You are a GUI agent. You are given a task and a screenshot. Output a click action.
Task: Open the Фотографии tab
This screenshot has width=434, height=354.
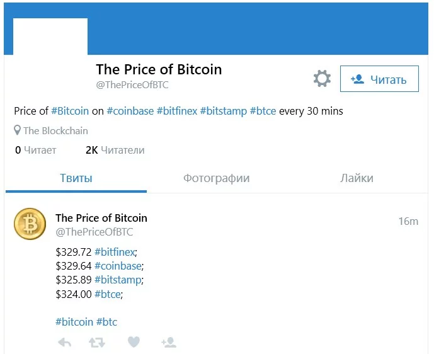pos(217,178)
